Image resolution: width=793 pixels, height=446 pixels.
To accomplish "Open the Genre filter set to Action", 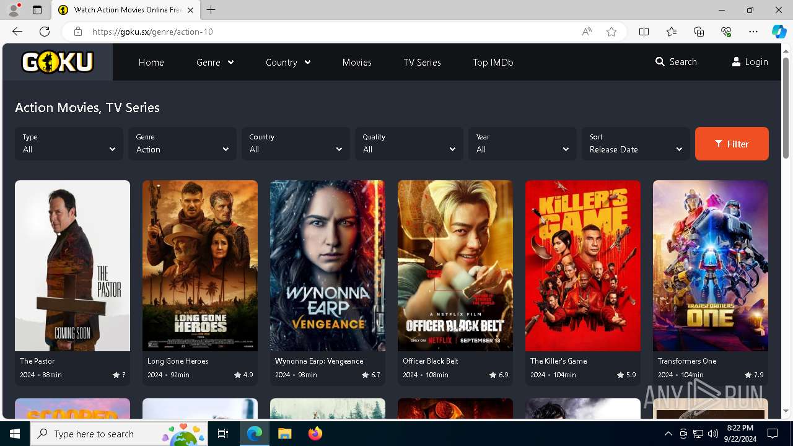I will click(x=182, y=144).
